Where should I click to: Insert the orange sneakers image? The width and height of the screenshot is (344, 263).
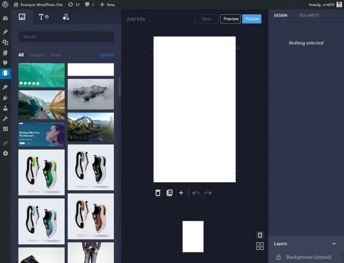click(x=91, y=216)
